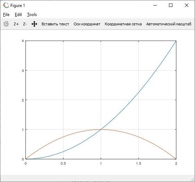Toggle Координатная сетка grid display
The image size is (195, 182).
point(123,24)
